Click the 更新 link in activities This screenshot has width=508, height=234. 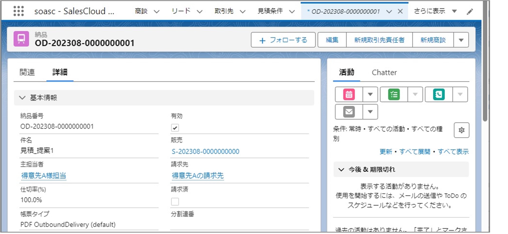click(x=386, y=152)
